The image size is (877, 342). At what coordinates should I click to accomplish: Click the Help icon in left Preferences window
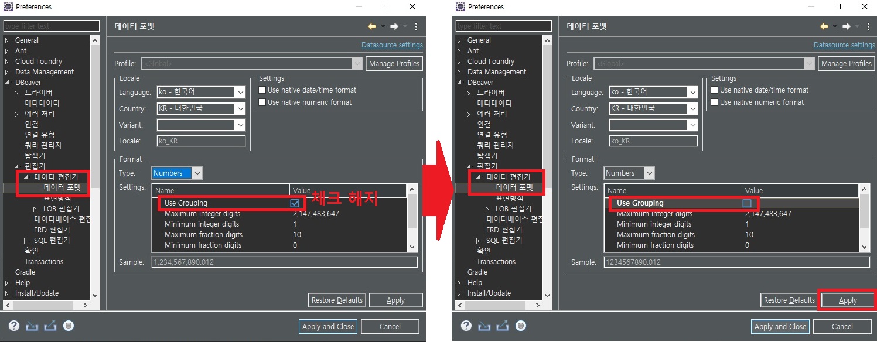pos(14,326)
